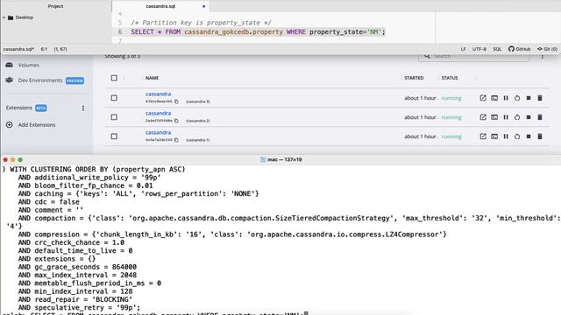The height and width of the screenshot is (315, 561).
Task: Sort containers by NAME column
Action: 152,78
